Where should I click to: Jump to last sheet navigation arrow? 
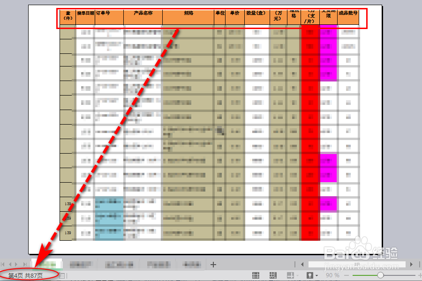[x=25, y=264]
